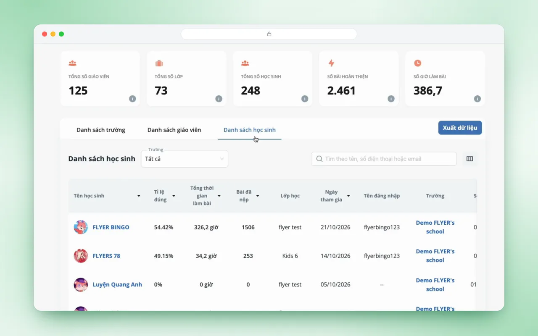Click info icon on Số giờ làm bài card
This screenshot has width=538, height=336.
477,99
